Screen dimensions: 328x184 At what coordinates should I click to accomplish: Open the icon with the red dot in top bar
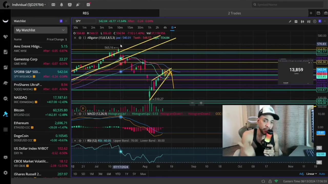[88, 5]
